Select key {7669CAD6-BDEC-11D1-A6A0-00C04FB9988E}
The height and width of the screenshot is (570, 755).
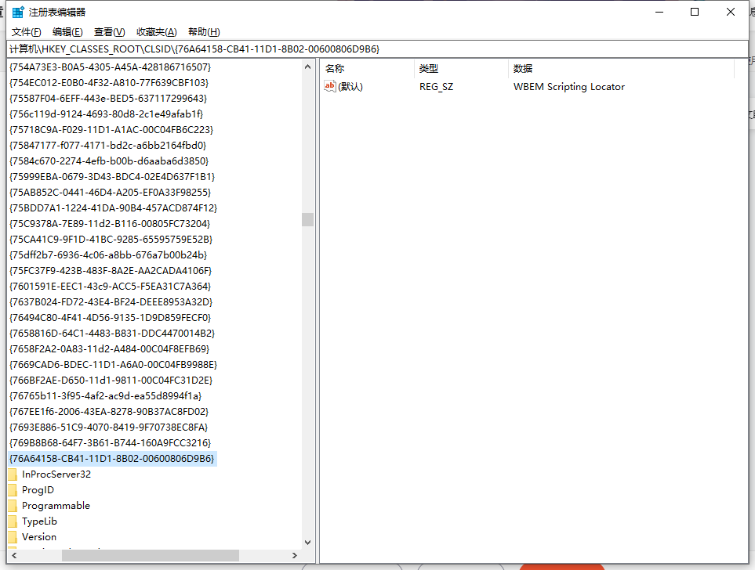[x=113, y=365]
